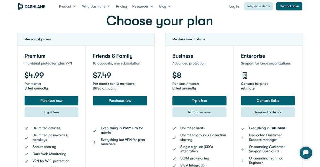Viewport: 320px width, 167px height.
Task: Click the checkmark beside Unlimited seats
Action: click(174, 128)
